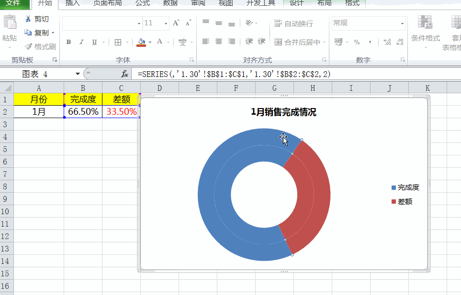Click the 差额 legend entry
Image resolution: width=461 pixels, height=295 pixels.
click(x=402, y=202)
